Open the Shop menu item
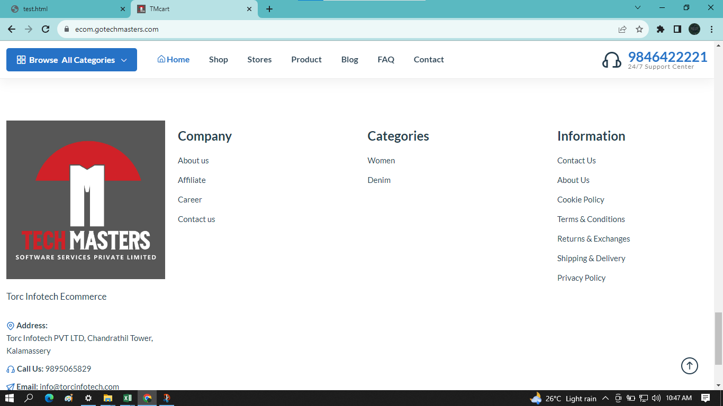Image resolution: width=723 pixels, height=406 pixels. 218,60
